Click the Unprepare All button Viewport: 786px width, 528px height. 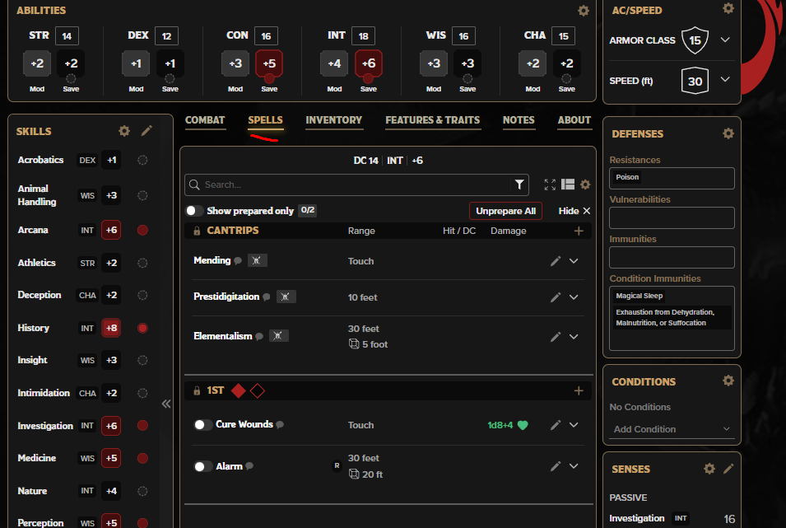coord(505,211)
